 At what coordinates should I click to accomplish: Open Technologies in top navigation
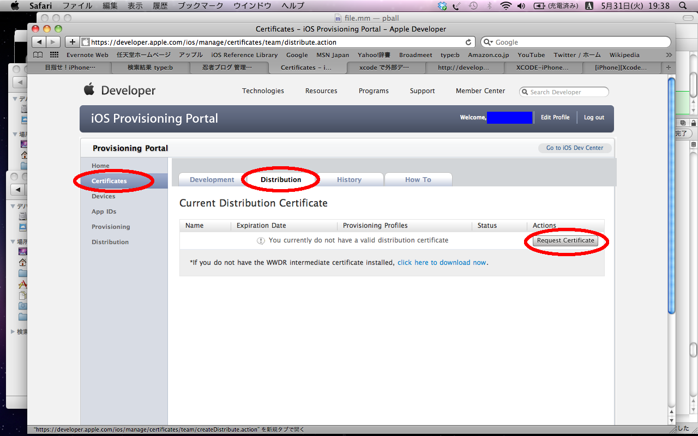(x=263, y=91)
